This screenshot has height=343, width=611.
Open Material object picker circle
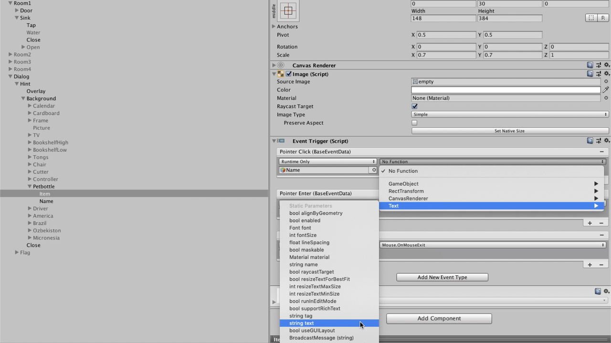tap(606, 98)
